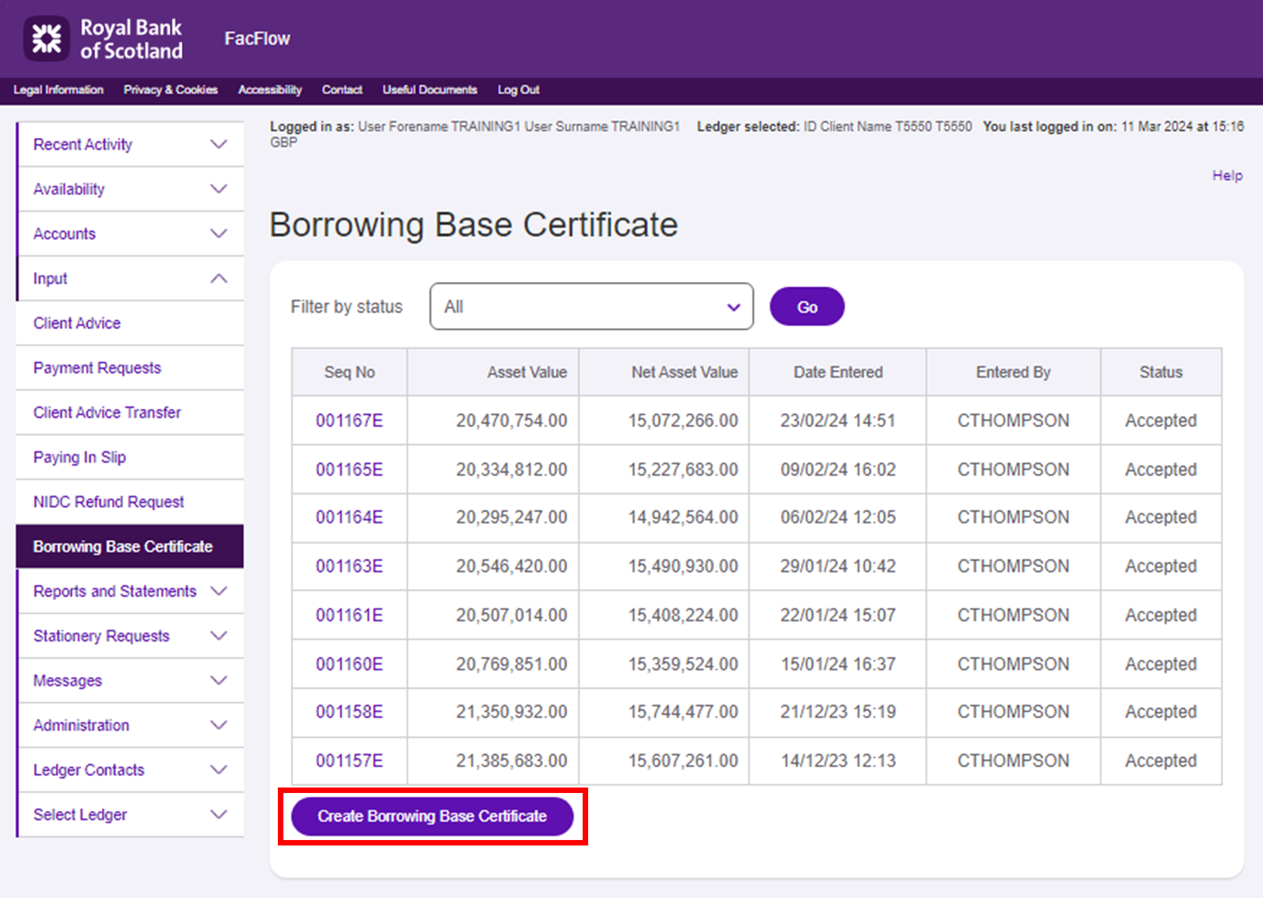
Task: Click Log Out in top navigation
Action: (x=518, y=90)
